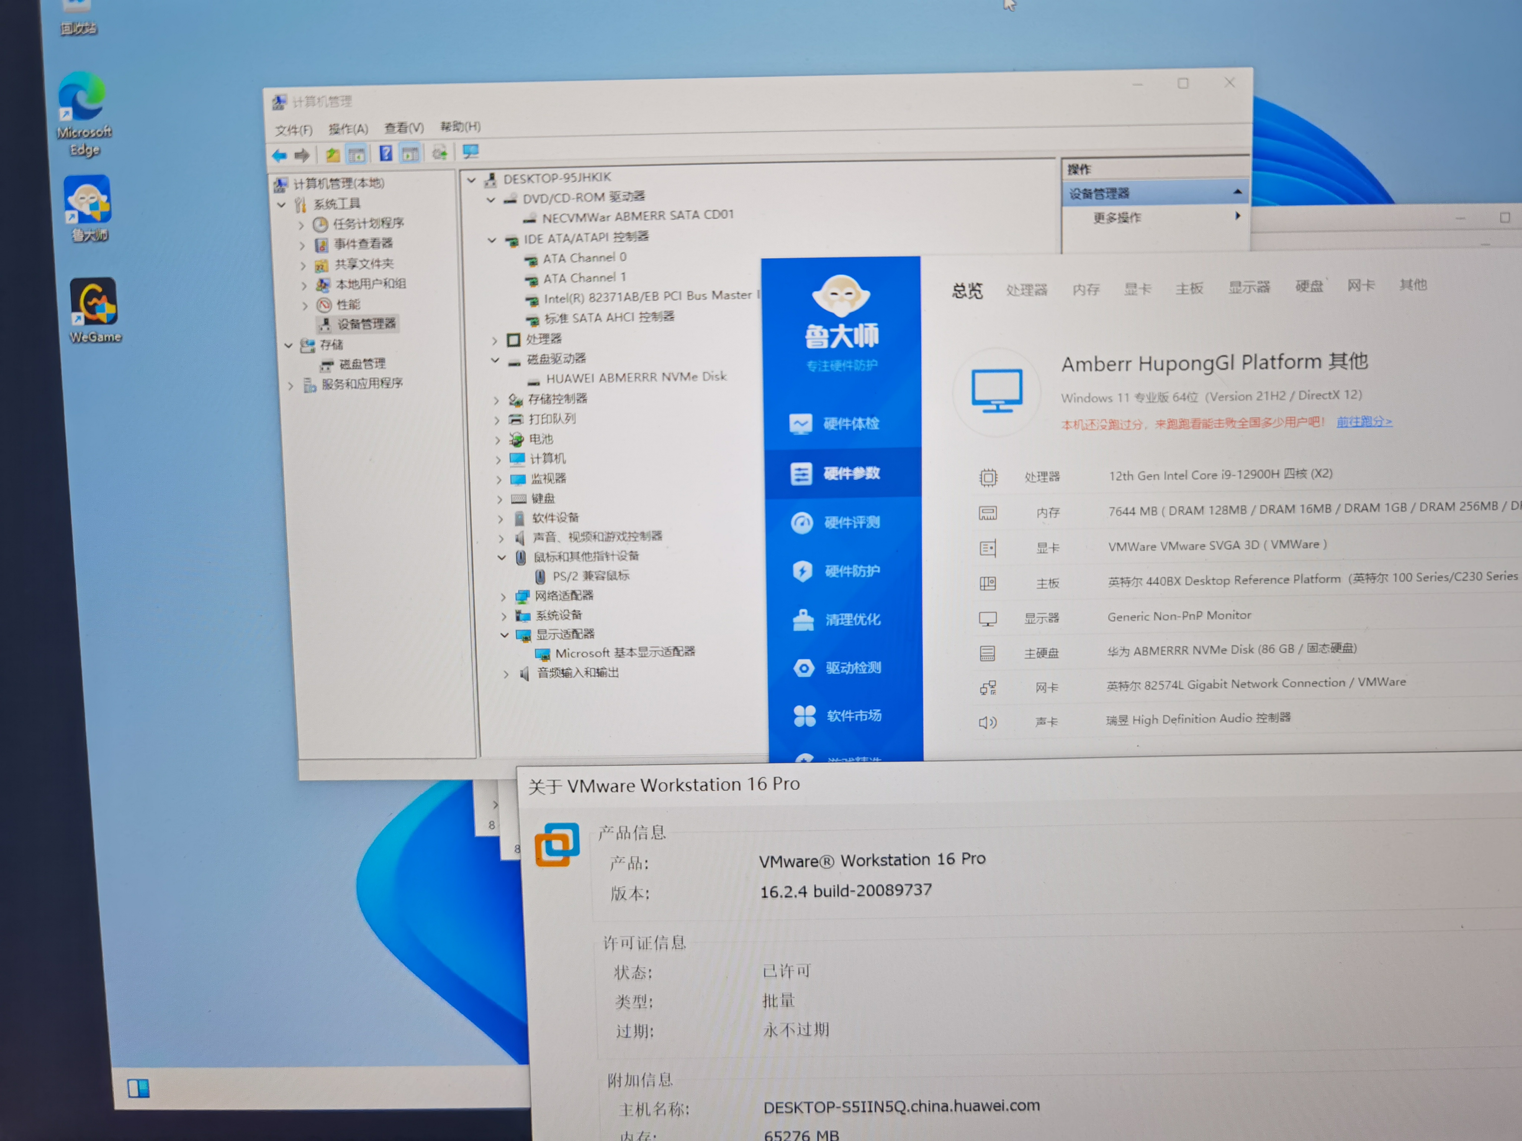Open the 查看(V) menu
Image resolution: width=1522 pixels, height=1141 pixels.
(404, 127)
